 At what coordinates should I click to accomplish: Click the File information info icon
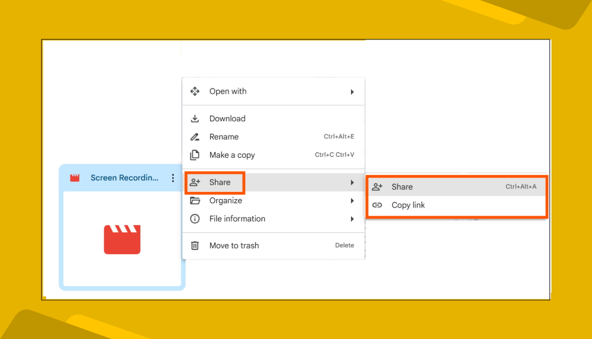pos(195,218)
